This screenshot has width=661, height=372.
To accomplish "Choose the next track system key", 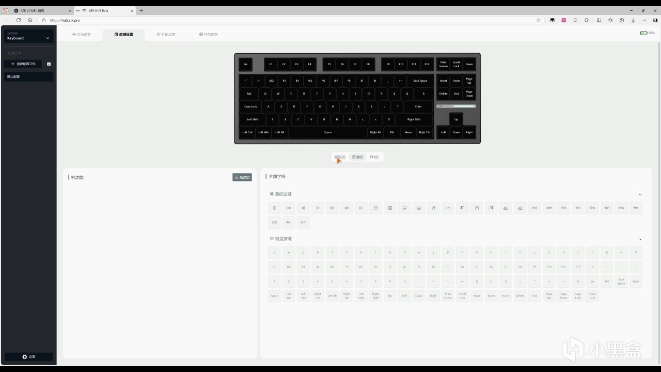I will [x=318, y=208].
